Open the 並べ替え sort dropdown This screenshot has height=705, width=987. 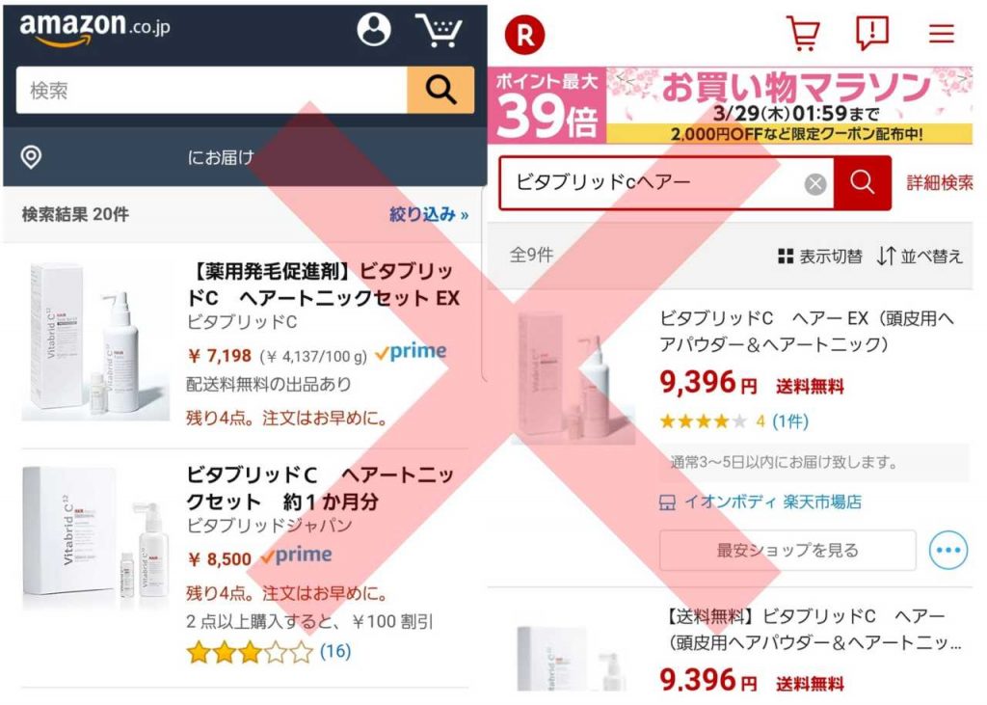[x=920, y=257]
